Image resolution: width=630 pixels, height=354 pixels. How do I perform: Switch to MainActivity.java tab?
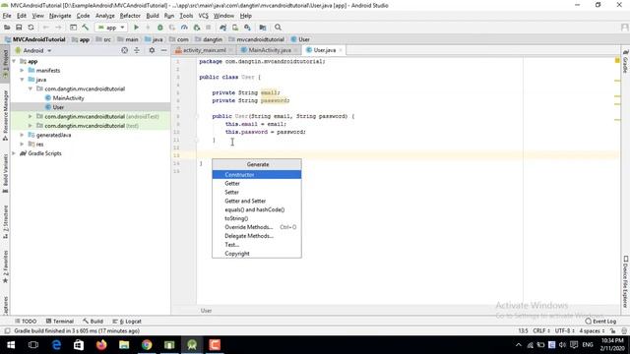(x=269, y=50)
